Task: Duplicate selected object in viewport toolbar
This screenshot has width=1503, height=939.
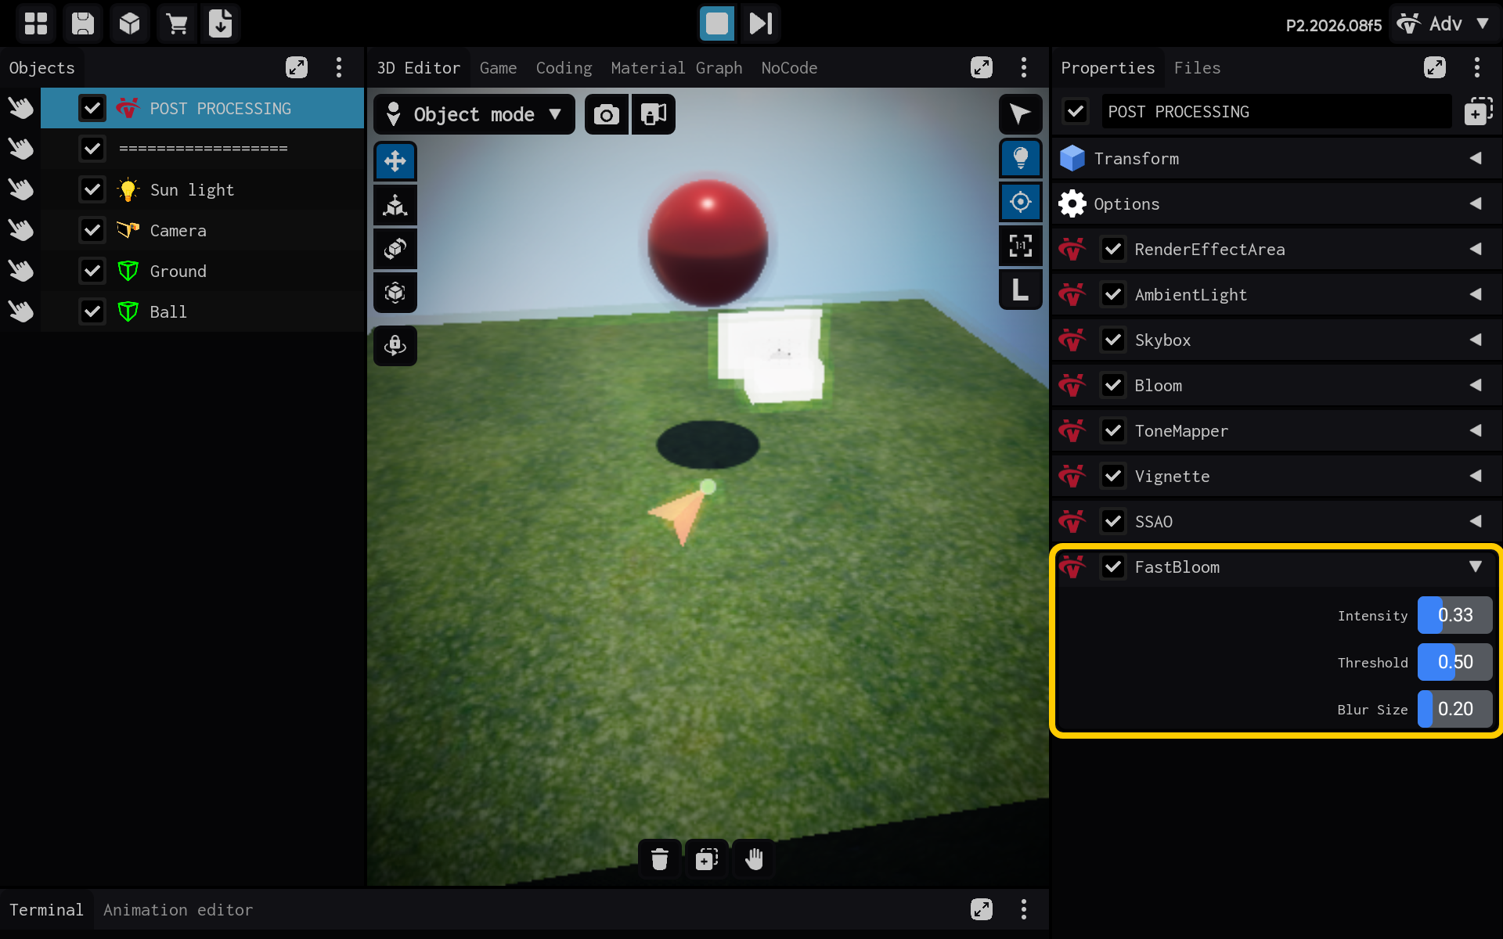Action: pos(707,859)
